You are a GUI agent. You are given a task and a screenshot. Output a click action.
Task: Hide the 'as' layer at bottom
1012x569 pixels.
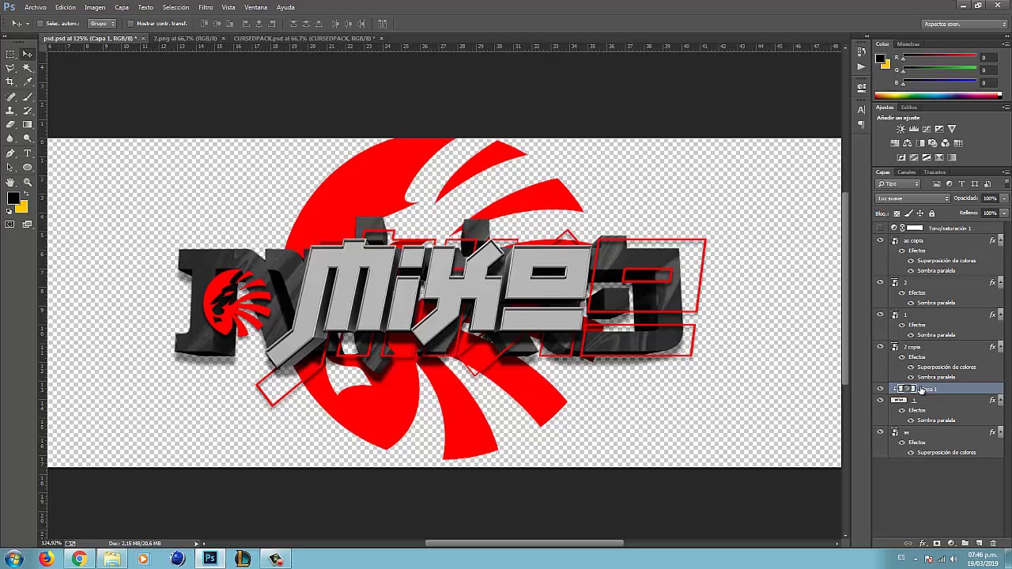pyautogui.click(x=880, y=432)
